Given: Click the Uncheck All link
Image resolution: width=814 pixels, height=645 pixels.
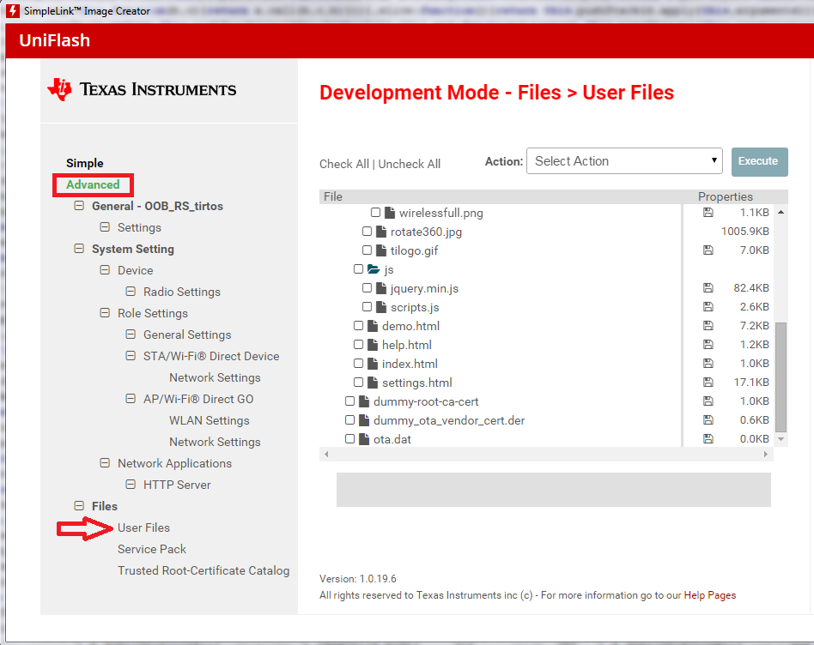Looking at the screenshot, I should tap(409, 164).
